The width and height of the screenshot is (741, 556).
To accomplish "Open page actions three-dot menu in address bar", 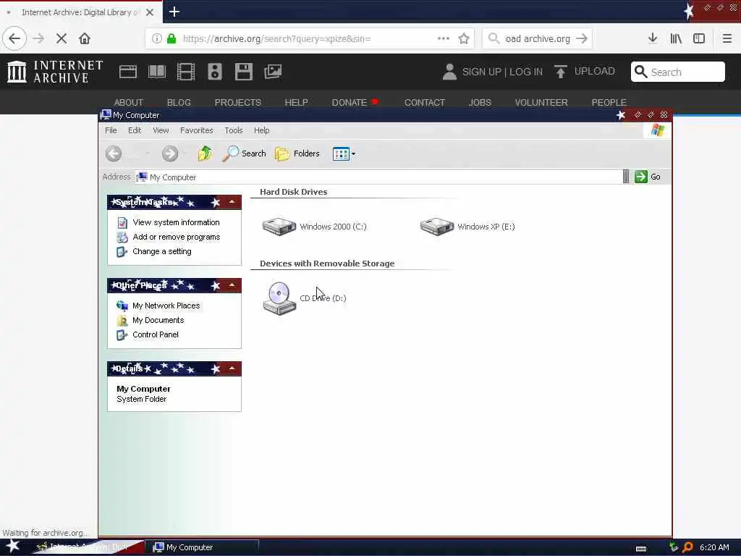I will [444, 39].
